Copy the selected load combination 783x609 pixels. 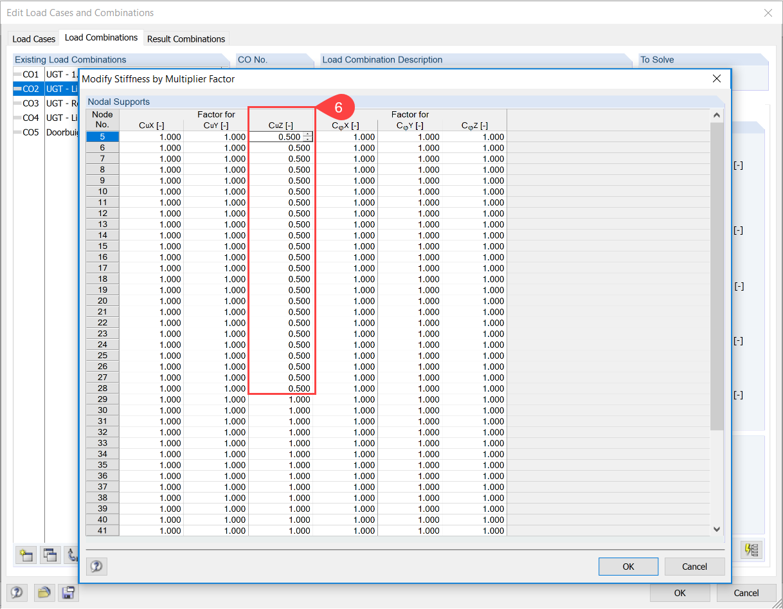click(x=50, y=555)
